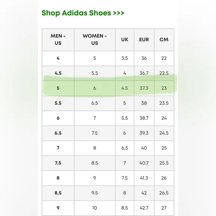216x216 pixels.
Task: Click the EUR 36.7 cell
Action: point(144,73)
